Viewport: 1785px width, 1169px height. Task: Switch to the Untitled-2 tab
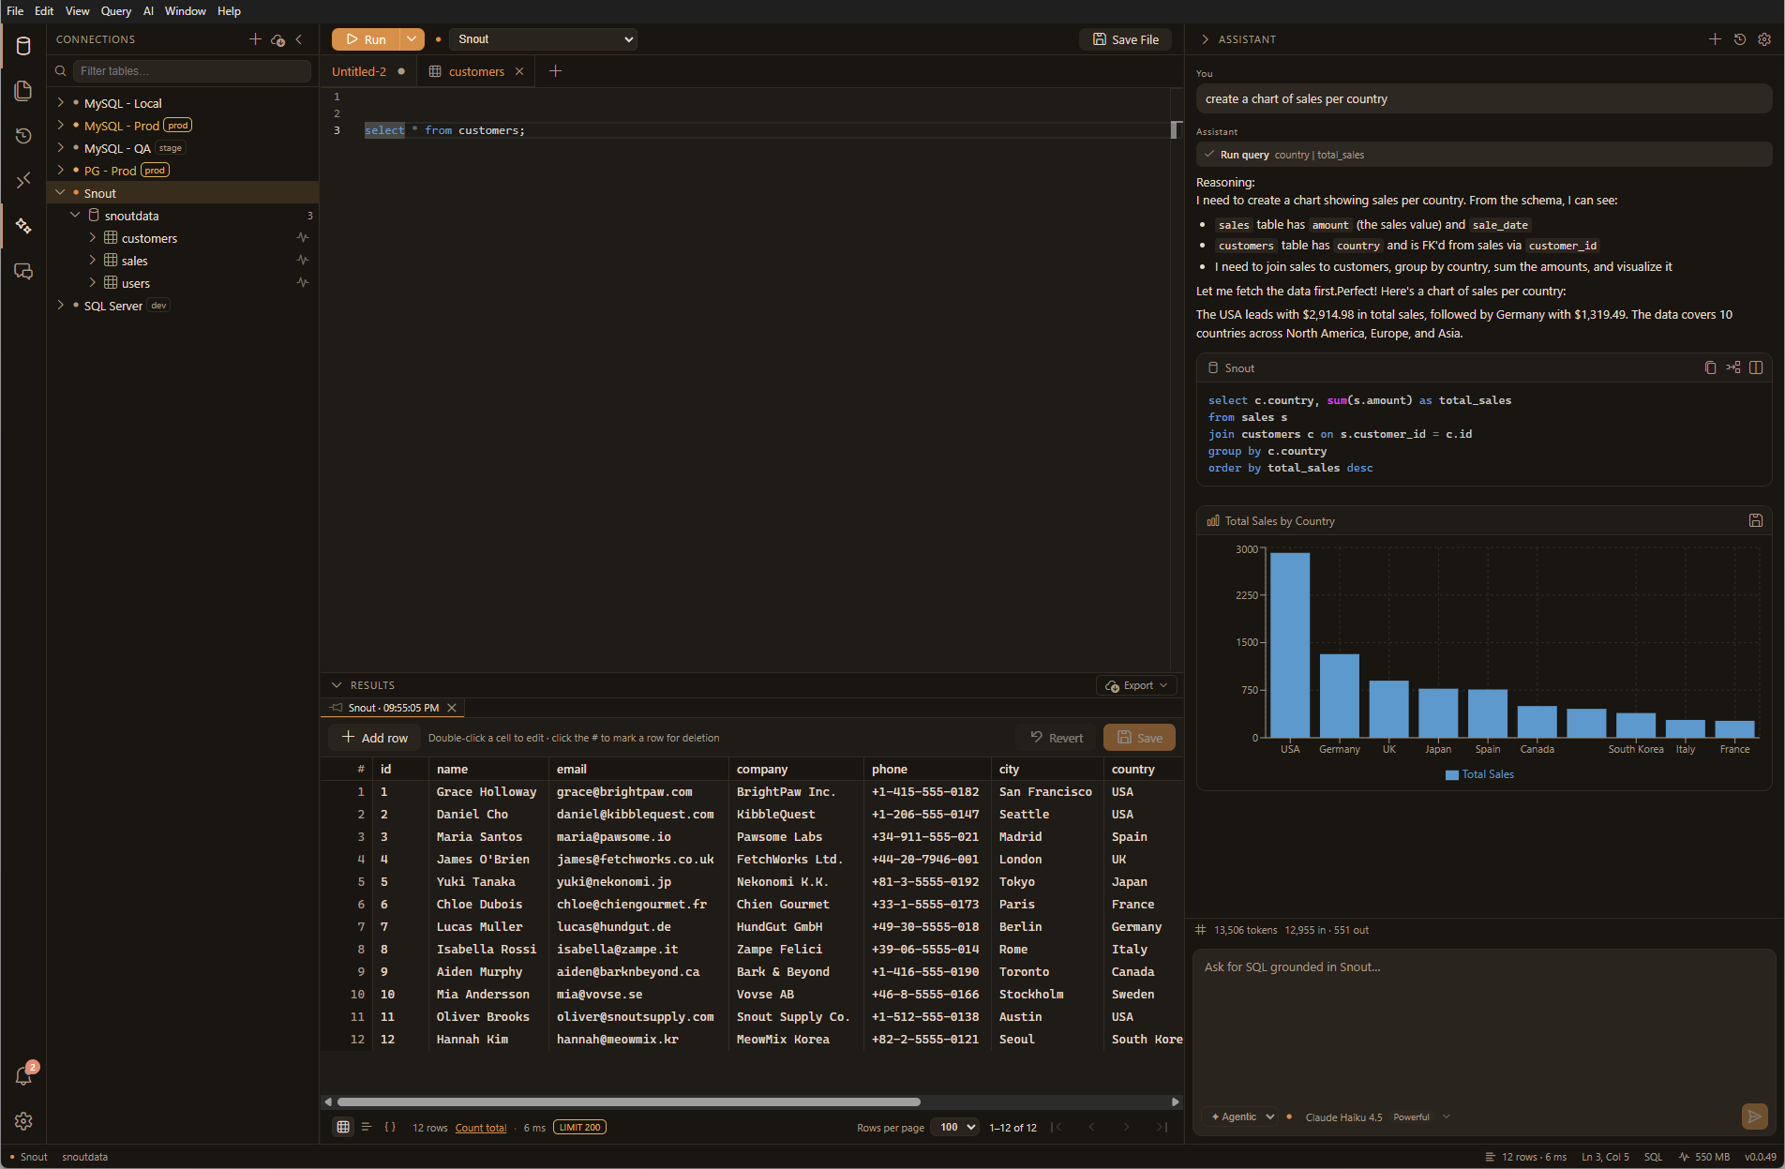(x=360, y=71)
